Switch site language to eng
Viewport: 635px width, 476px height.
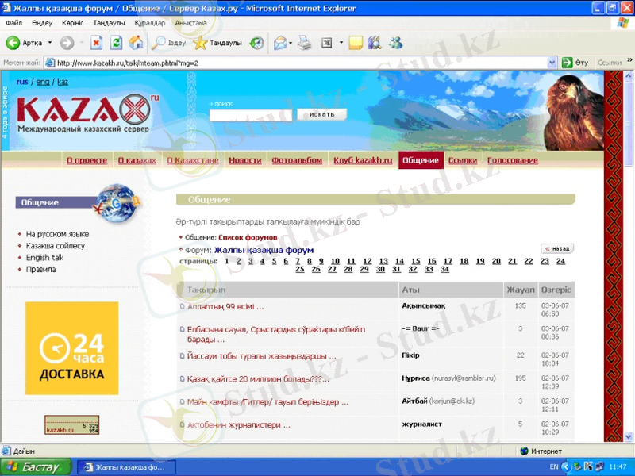[x=43, y=82]
